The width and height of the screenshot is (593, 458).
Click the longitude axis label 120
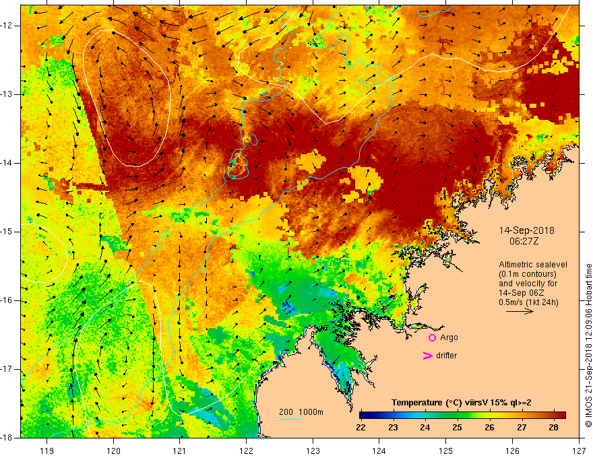(x=113, y=451)
